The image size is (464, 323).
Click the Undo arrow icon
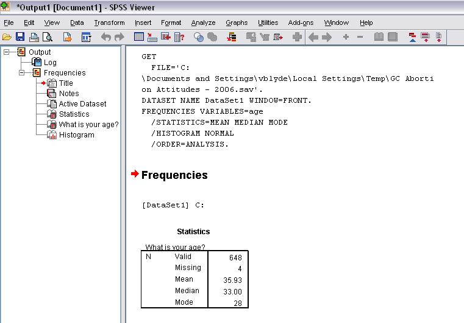point(106,38)
